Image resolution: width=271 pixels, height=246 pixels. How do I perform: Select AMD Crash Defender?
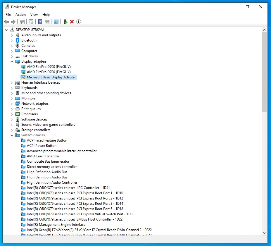[43, 156]
